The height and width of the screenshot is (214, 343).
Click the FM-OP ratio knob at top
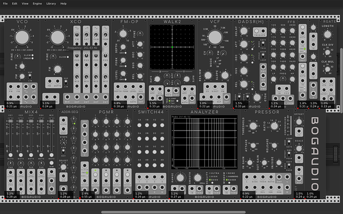123,34
